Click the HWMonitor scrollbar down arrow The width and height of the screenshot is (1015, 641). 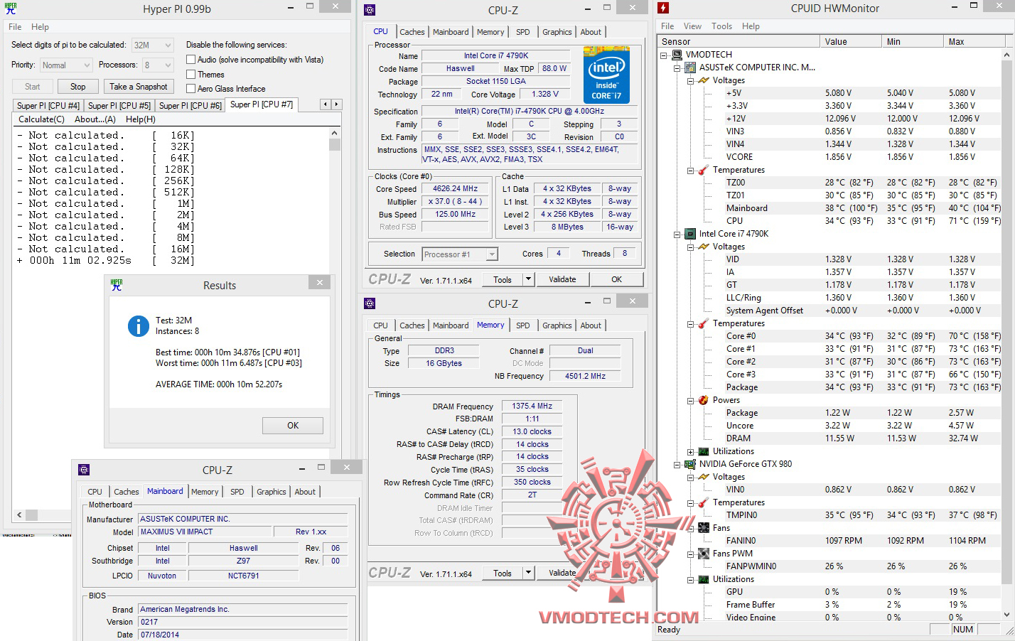[x=1006, y=615]
